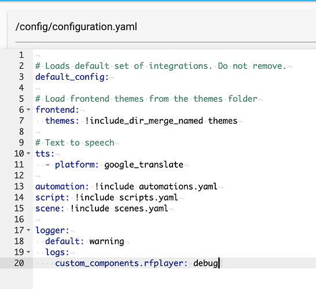Click the 'default:' key on line 18

coord(65,241)
